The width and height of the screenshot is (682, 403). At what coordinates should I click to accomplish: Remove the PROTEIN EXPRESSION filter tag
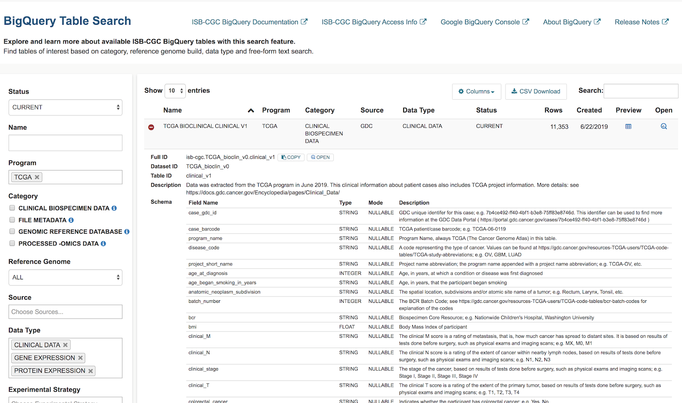(90, 371)
